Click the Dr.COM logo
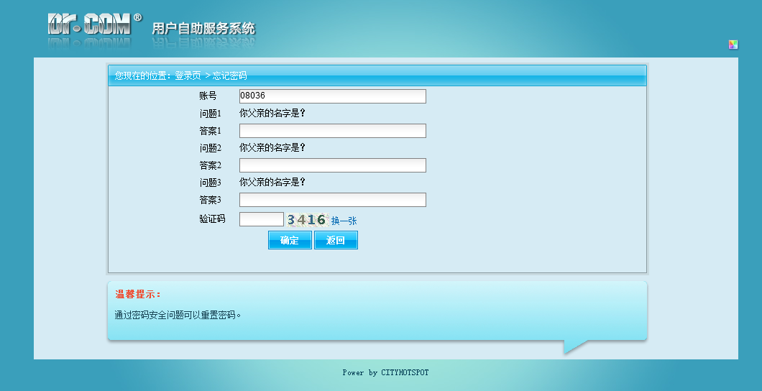The height and width of the screenshot is (391, 762). click(89, 25)
